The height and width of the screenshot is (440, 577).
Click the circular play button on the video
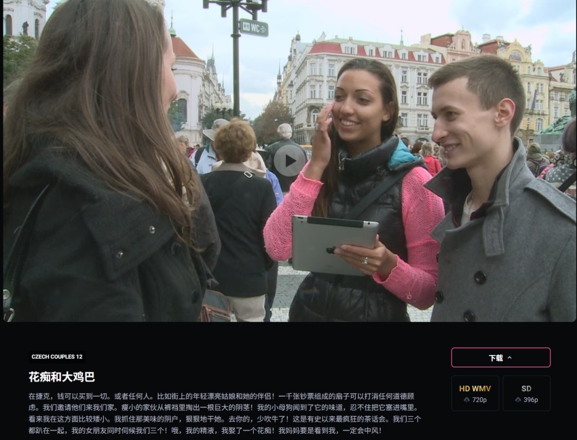tap(290, 161)
